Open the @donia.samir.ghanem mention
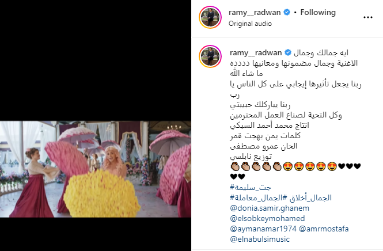Screen dimensions: 383x251 [x=270, y=208]
